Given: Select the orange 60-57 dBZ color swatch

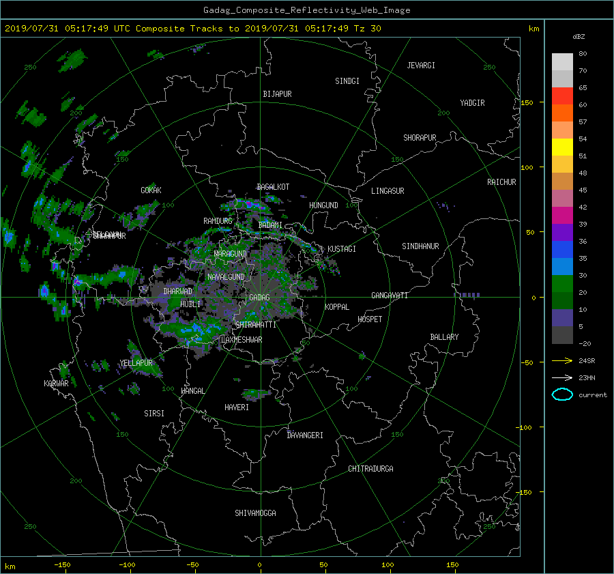Looking at the screenshot, I should [x=562, y=113].
